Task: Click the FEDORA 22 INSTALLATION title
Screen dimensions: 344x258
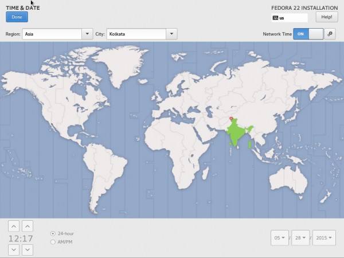Action: pos(304,8)
